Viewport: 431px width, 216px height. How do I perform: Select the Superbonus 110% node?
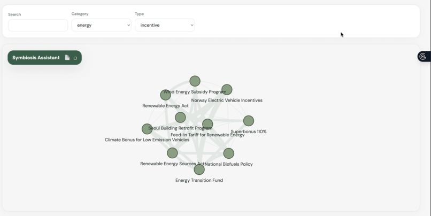tap(249, 121)
